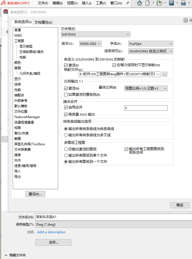Toggle 激活(E) mapping checkbox
The height and width of the screenshot is (259, 192).
pyautogui.click(x=66, y=65)
